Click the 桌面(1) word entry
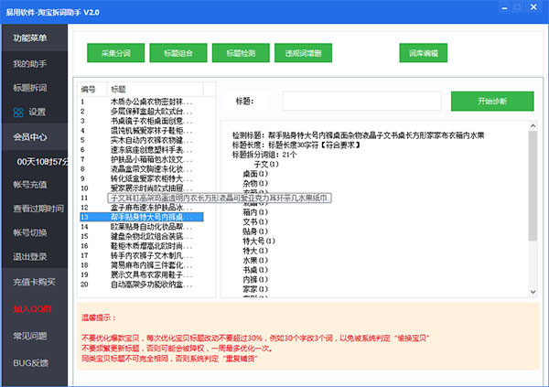Viewport: 549px width, 387px height. 255,174
